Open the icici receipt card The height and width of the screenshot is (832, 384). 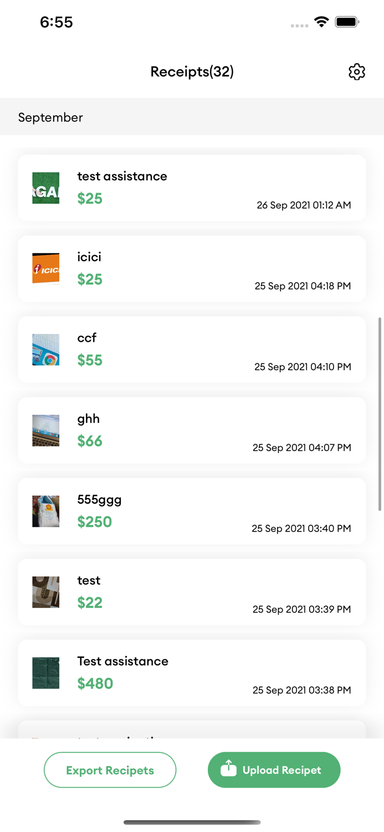pos(192,268)
